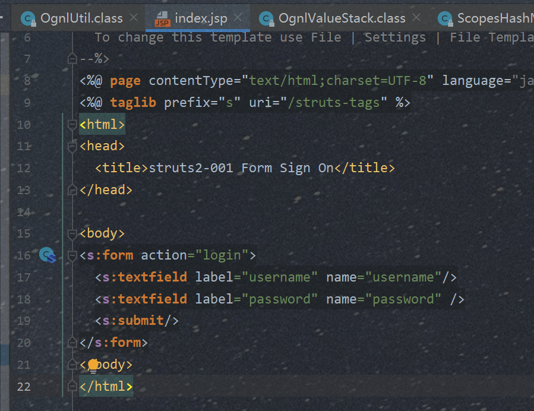Click name="username" value on line 17
The image size is (534, 411).
pos(403,277)
